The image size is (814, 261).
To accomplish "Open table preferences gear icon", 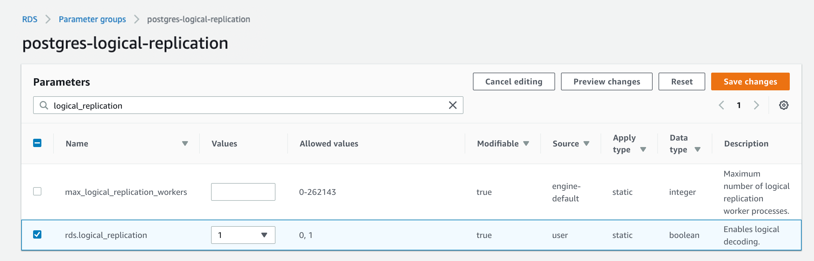I will click(x=783, y=105).
